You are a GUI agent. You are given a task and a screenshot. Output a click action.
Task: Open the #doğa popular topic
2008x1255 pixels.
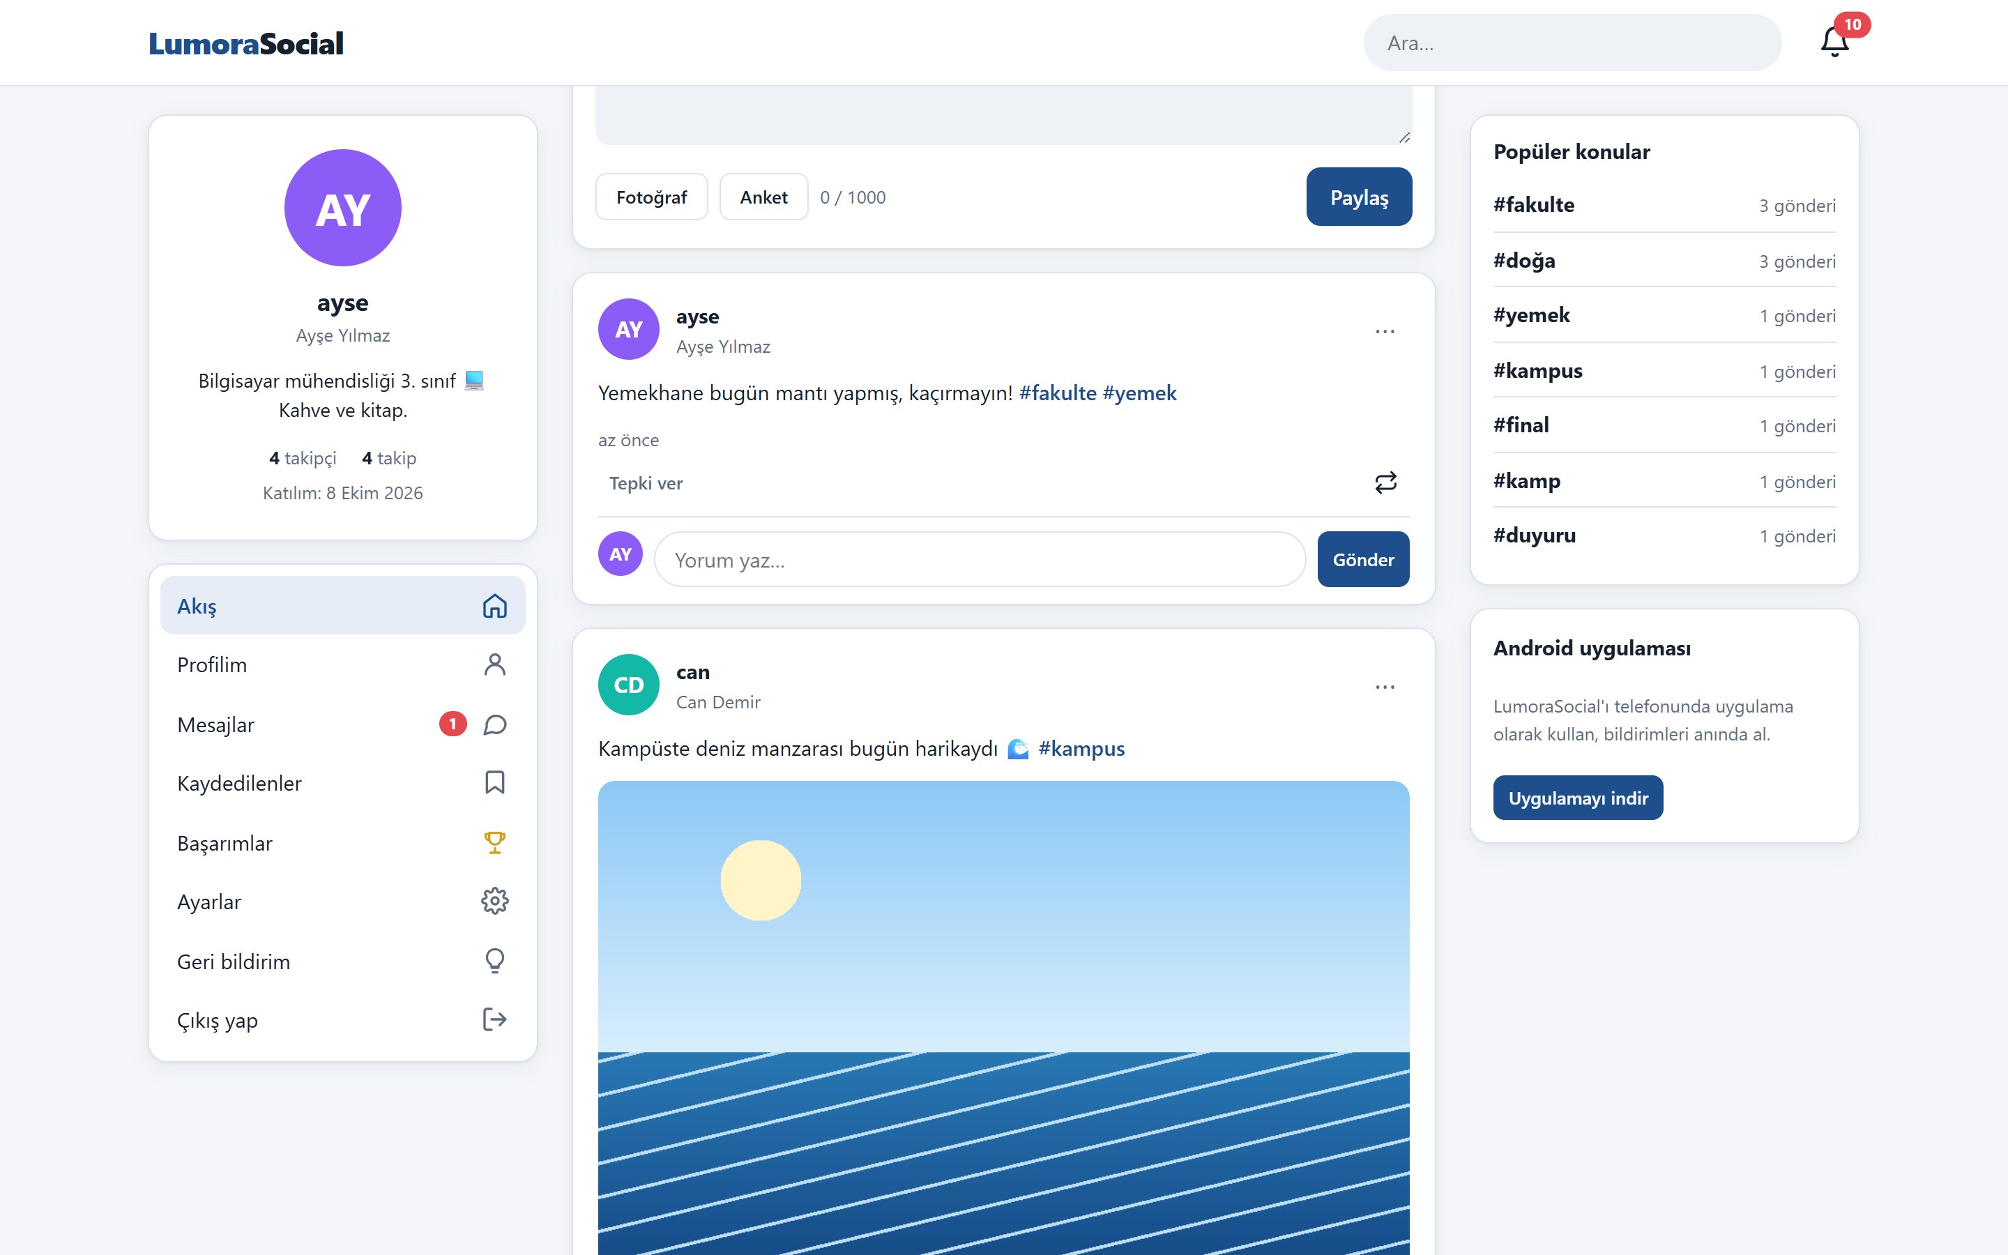(1664, 261)
